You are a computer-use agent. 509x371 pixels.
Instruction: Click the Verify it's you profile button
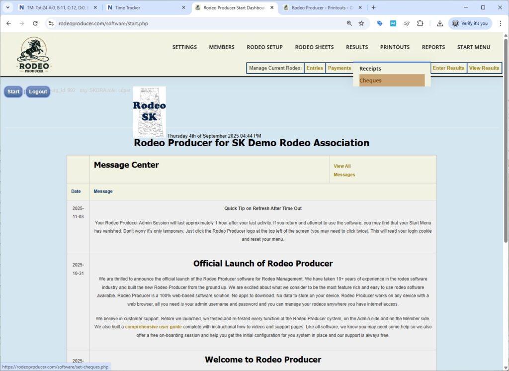point(470,23)
